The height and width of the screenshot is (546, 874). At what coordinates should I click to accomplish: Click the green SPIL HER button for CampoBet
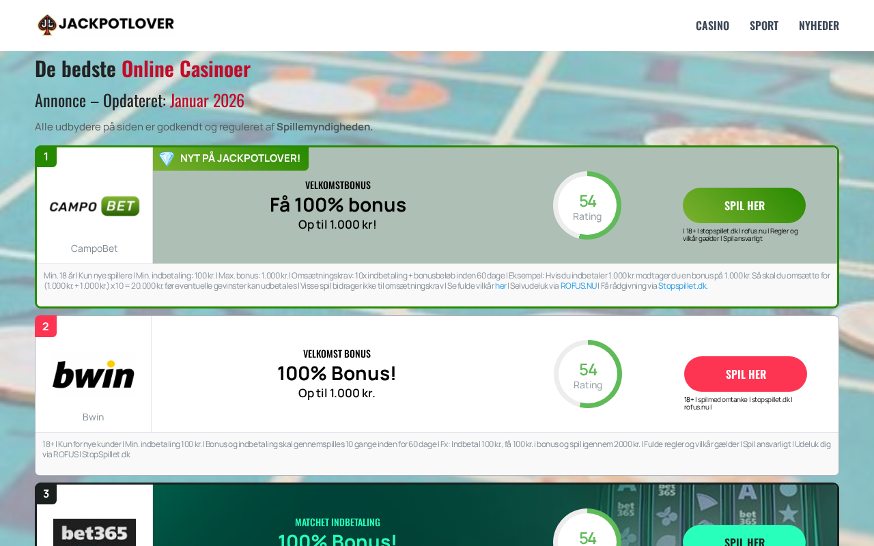tap(744, 205)
